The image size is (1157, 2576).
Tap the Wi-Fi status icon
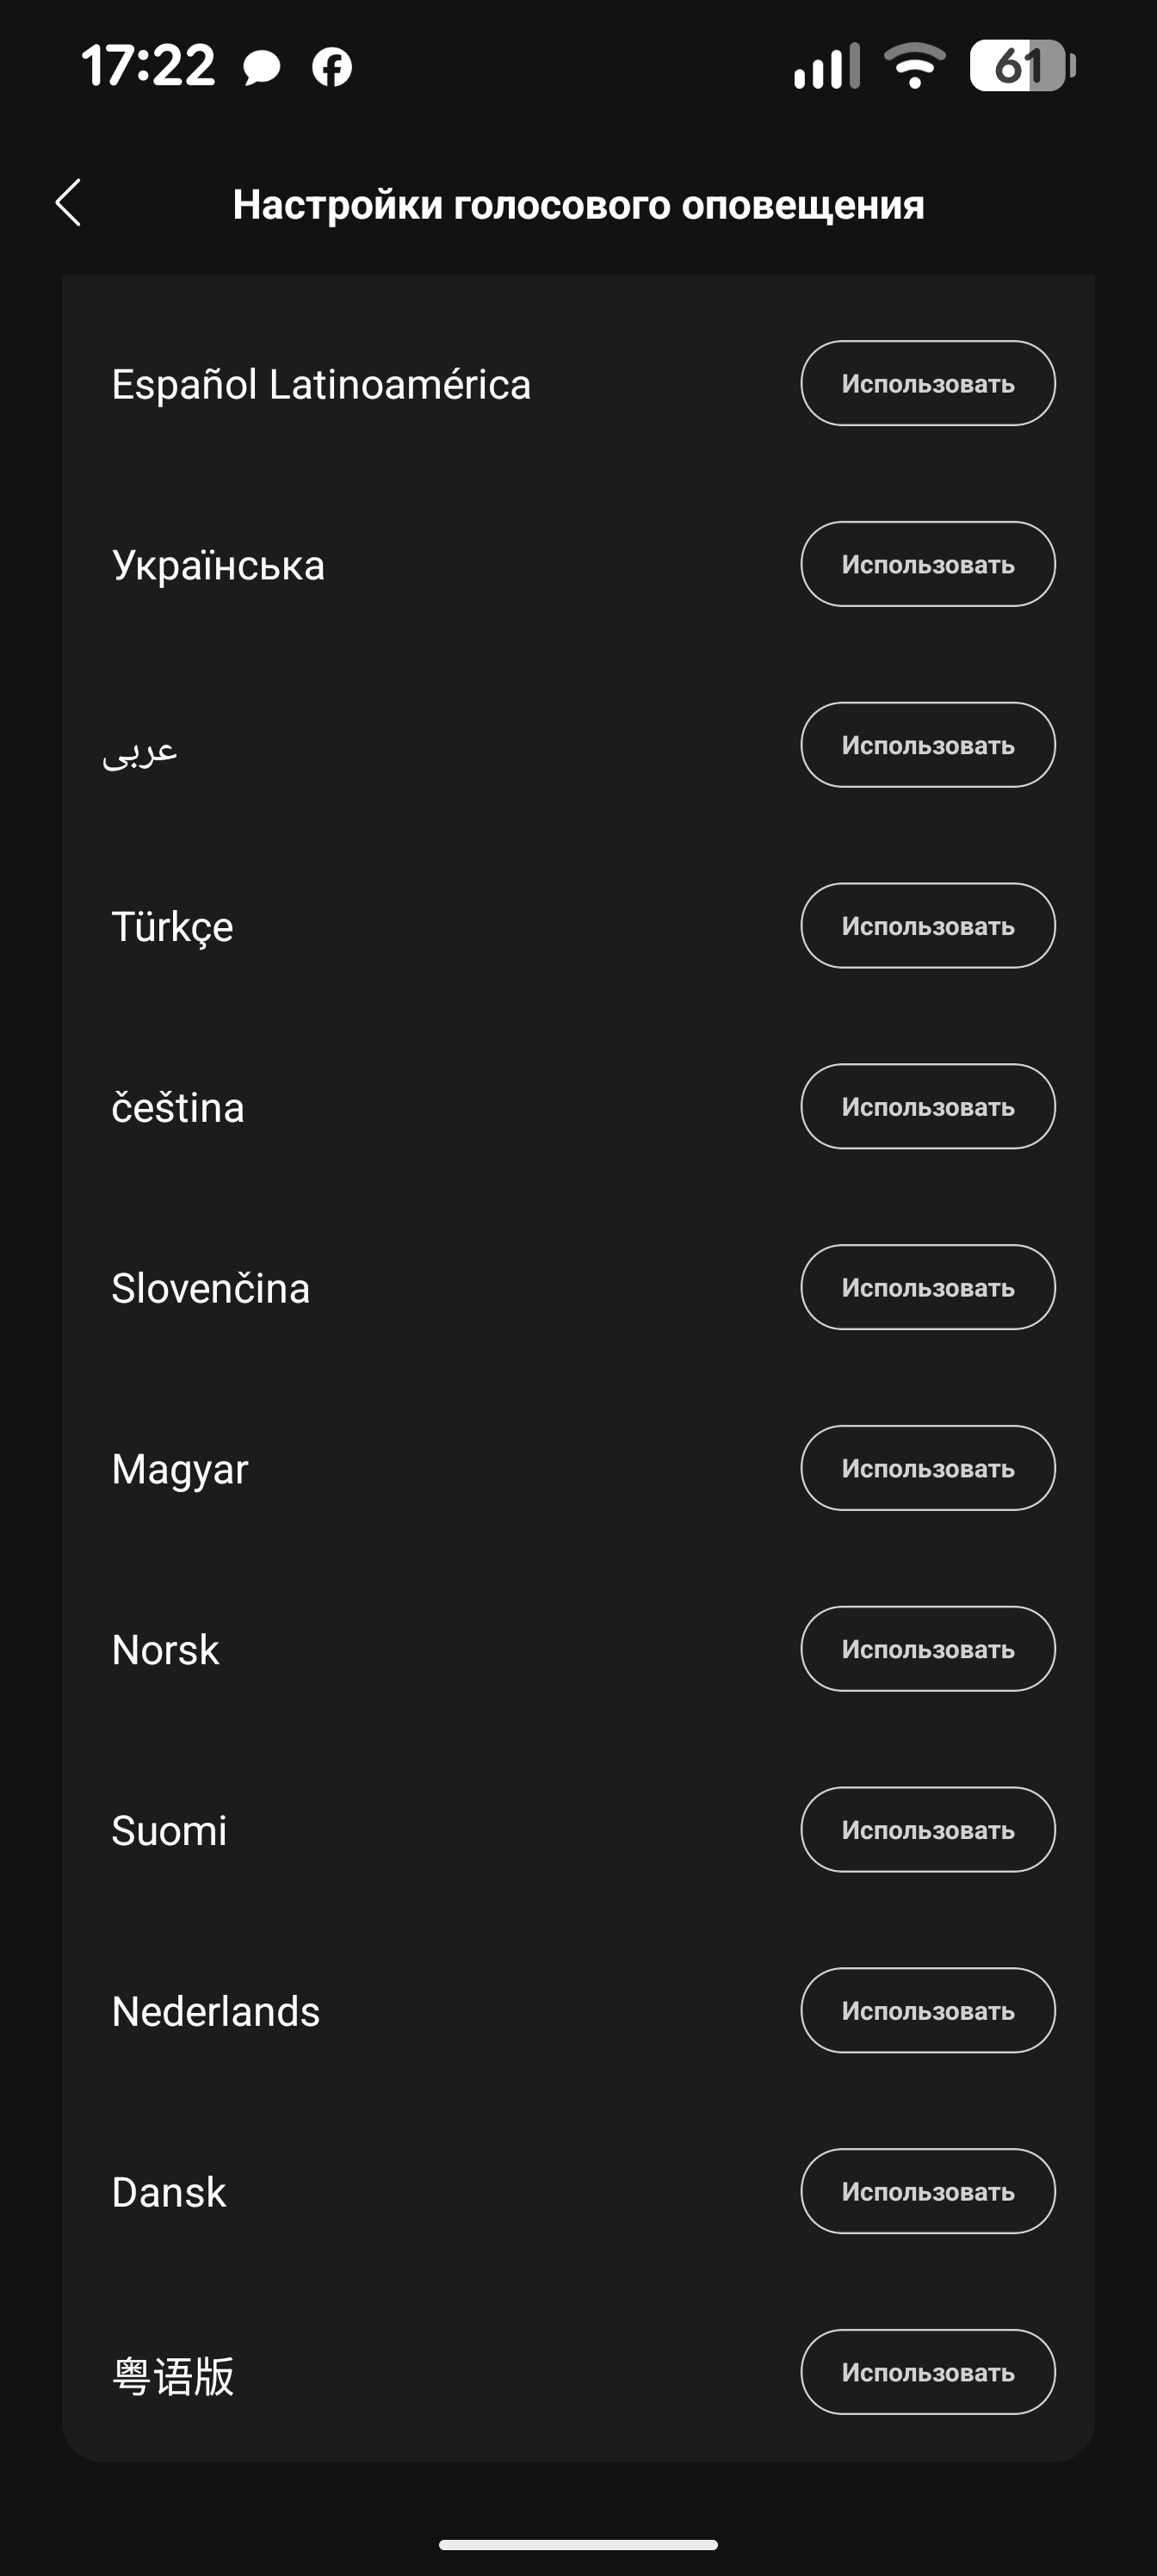tap(915, 66)
